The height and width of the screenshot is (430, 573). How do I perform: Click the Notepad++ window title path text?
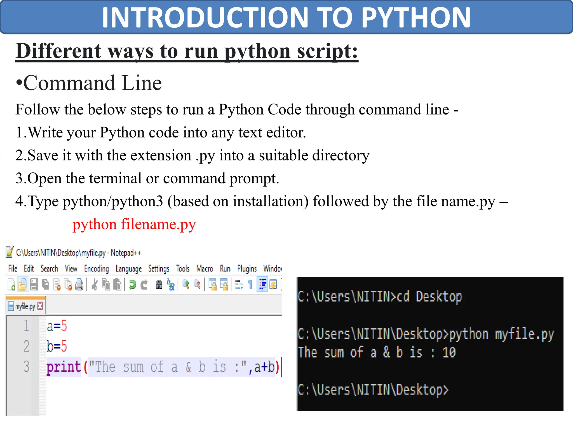78,253
